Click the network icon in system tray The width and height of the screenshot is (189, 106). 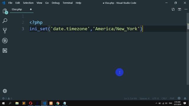[163, 103]
